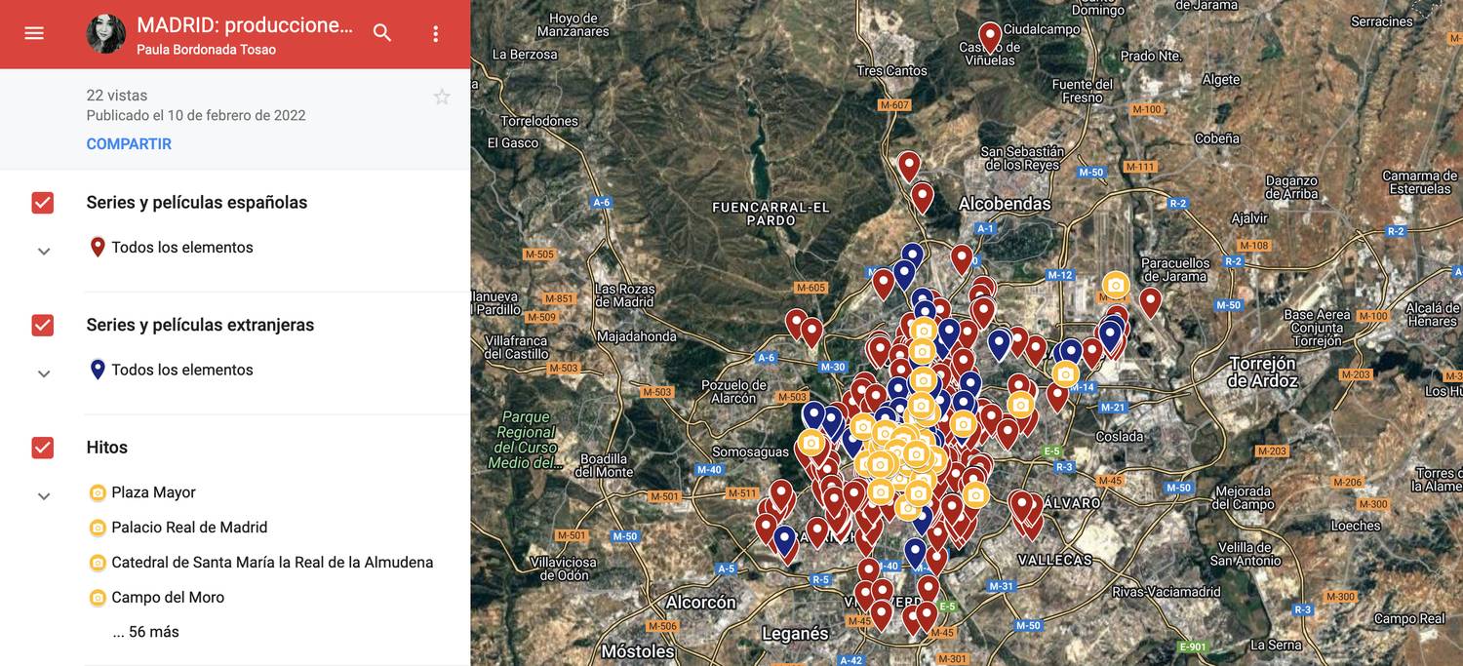Click the 'Majadahonda' map label
Viewport: 1463px width, 666px height.
coord(637,336)
